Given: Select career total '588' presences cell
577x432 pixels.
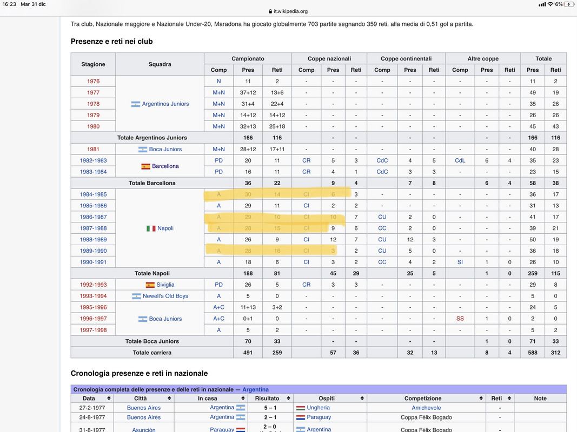Looking at the screenshot, I should [533, 353].
